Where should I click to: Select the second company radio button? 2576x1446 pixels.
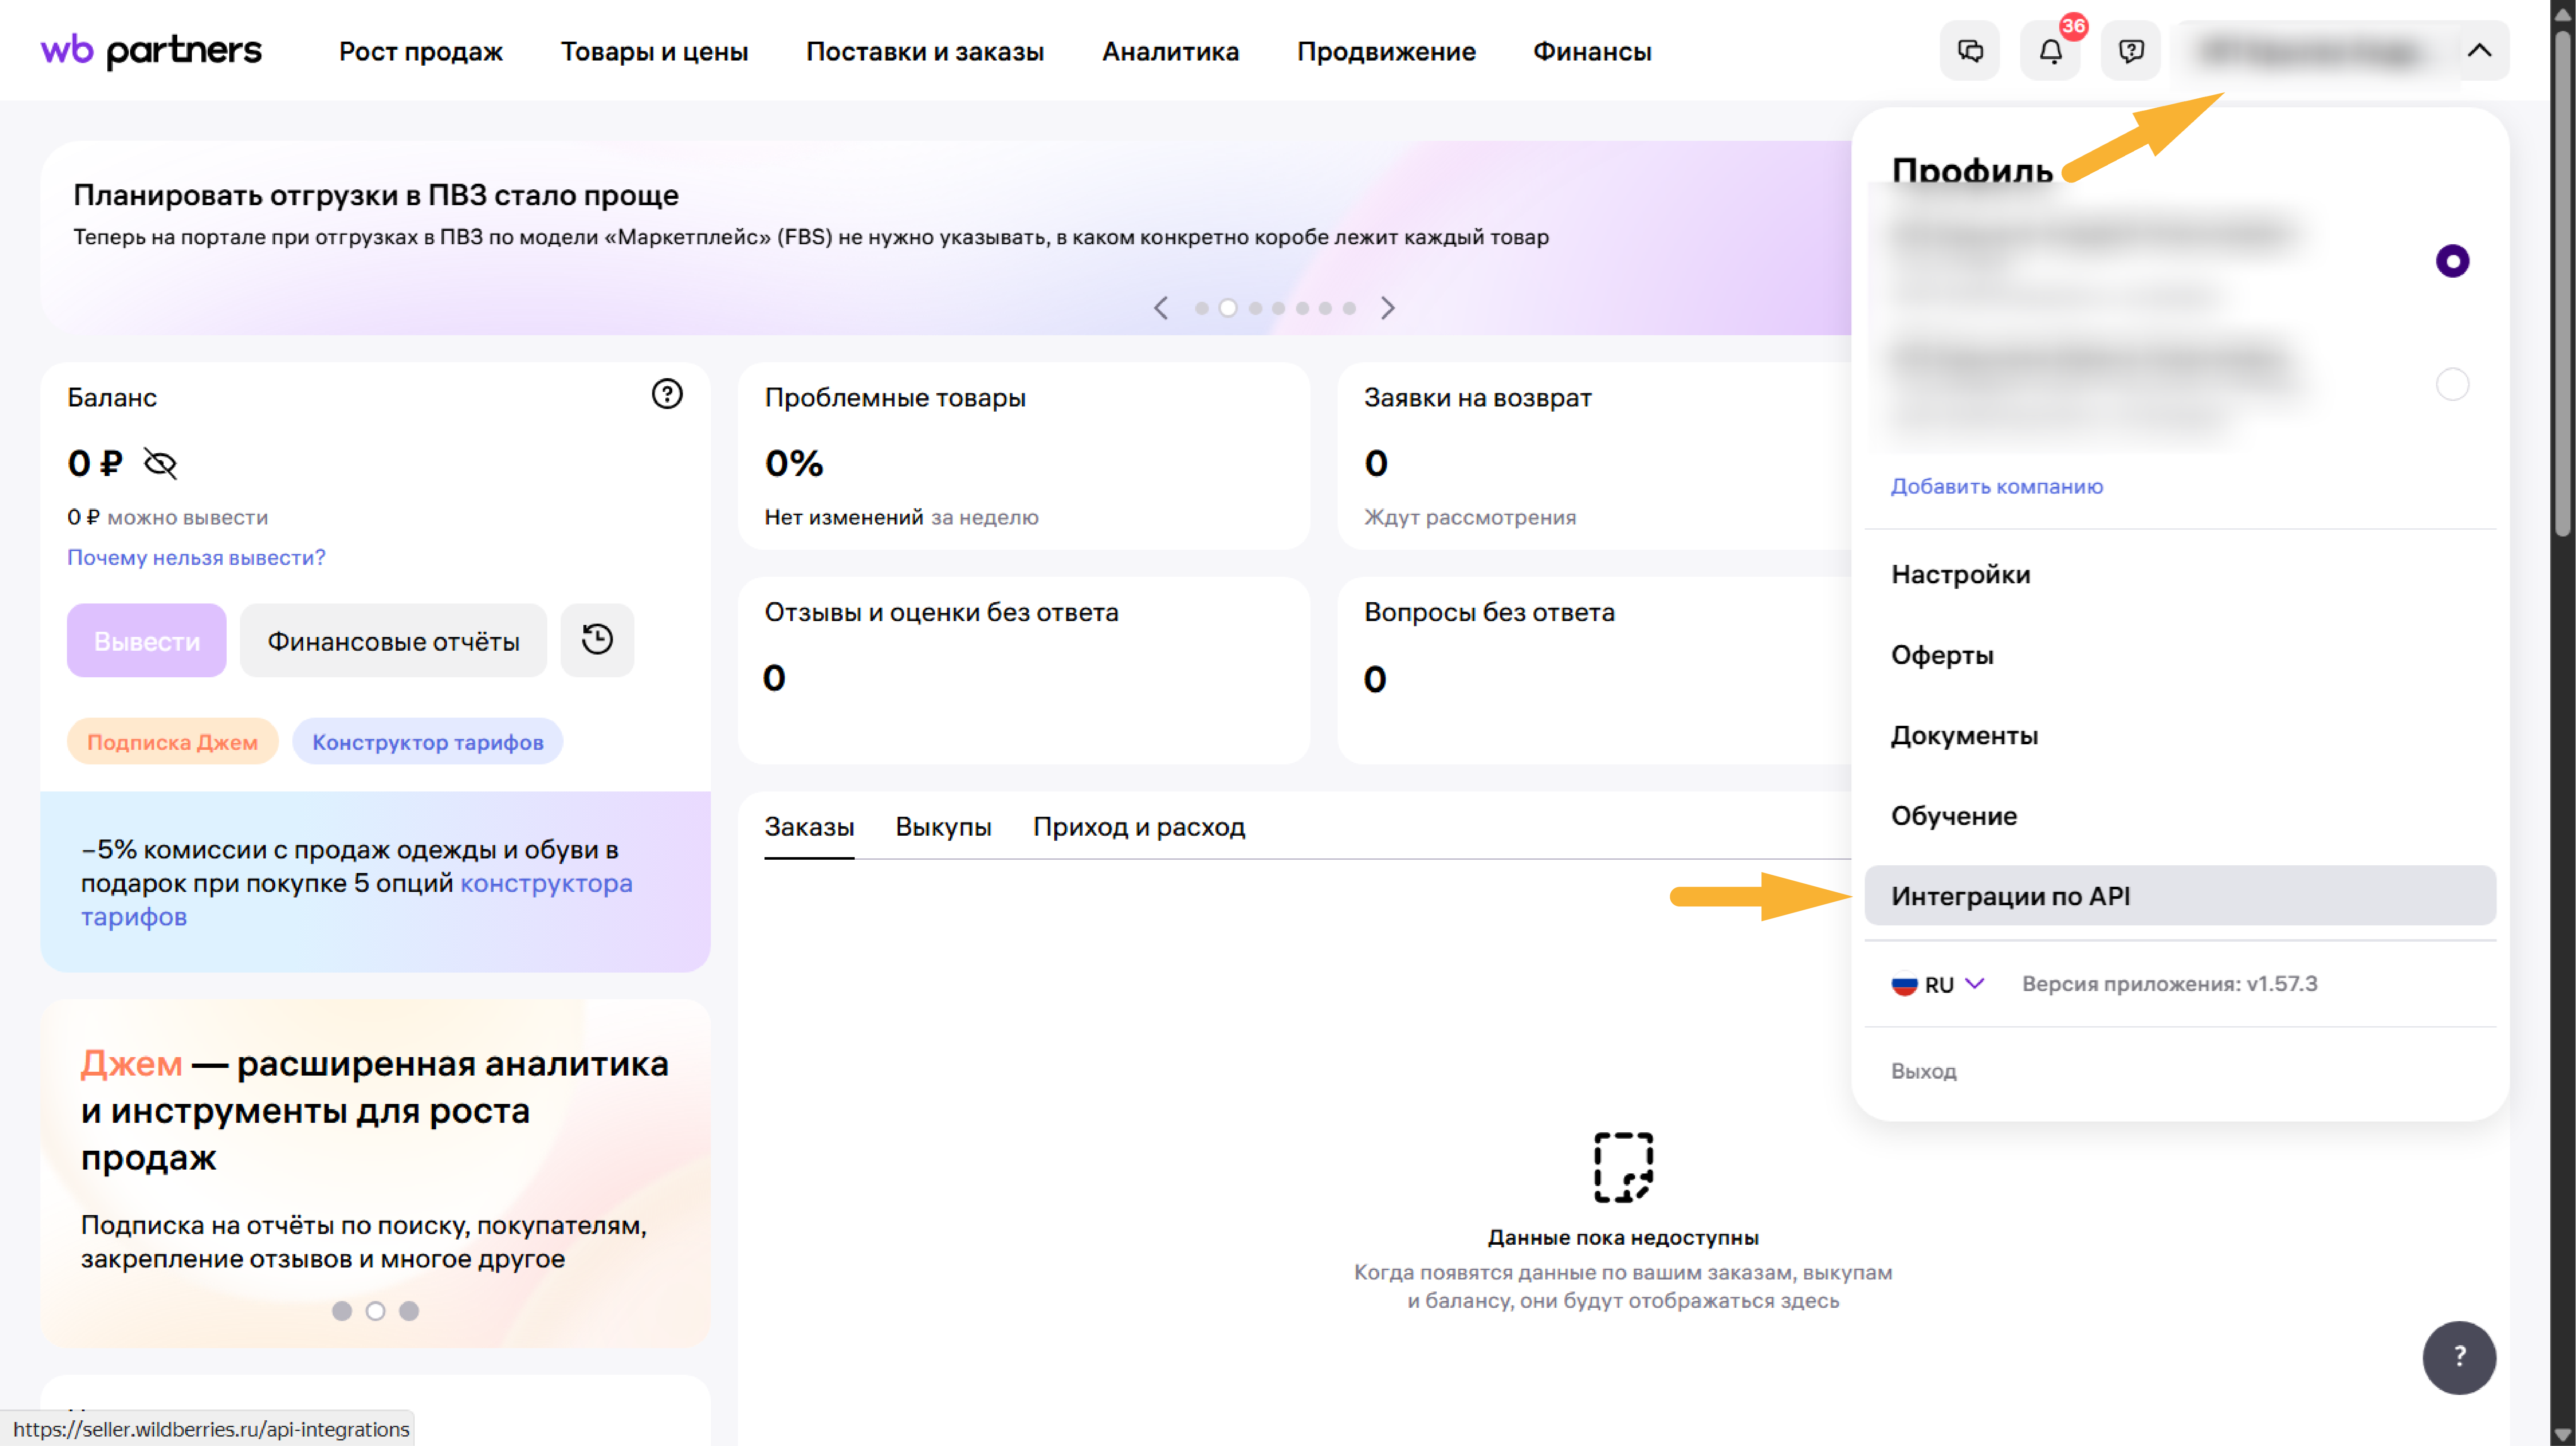[x=2452, y=384]
